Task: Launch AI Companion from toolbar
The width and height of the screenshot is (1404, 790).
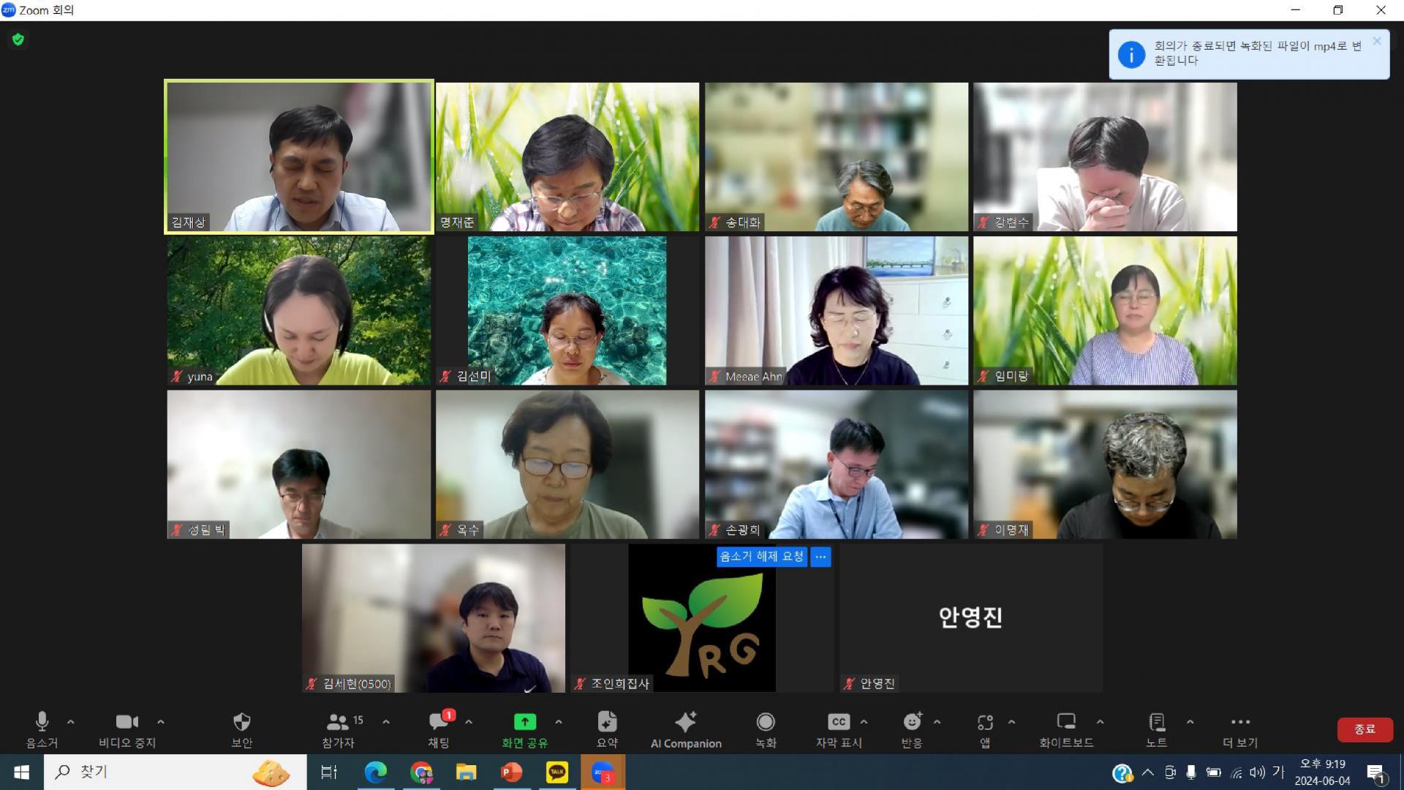Action: [x=685, y=722]
